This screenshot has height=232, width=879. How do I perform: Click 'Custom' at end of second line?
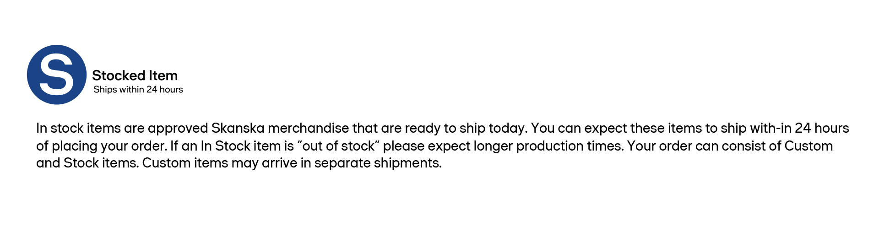(808, 146)
